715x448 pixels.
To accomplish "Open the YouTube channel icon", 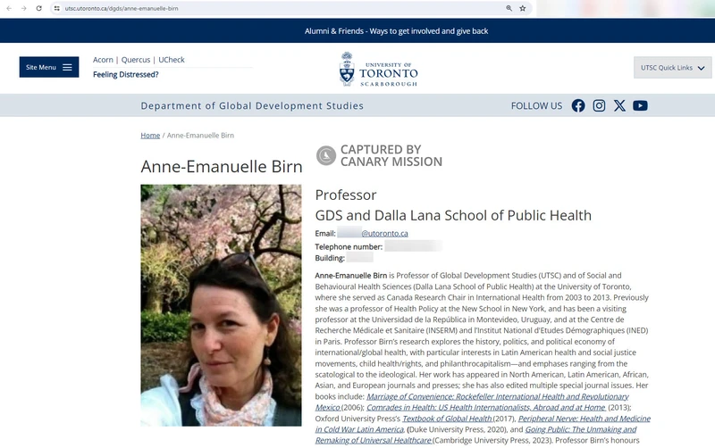I will pos(640,105).
